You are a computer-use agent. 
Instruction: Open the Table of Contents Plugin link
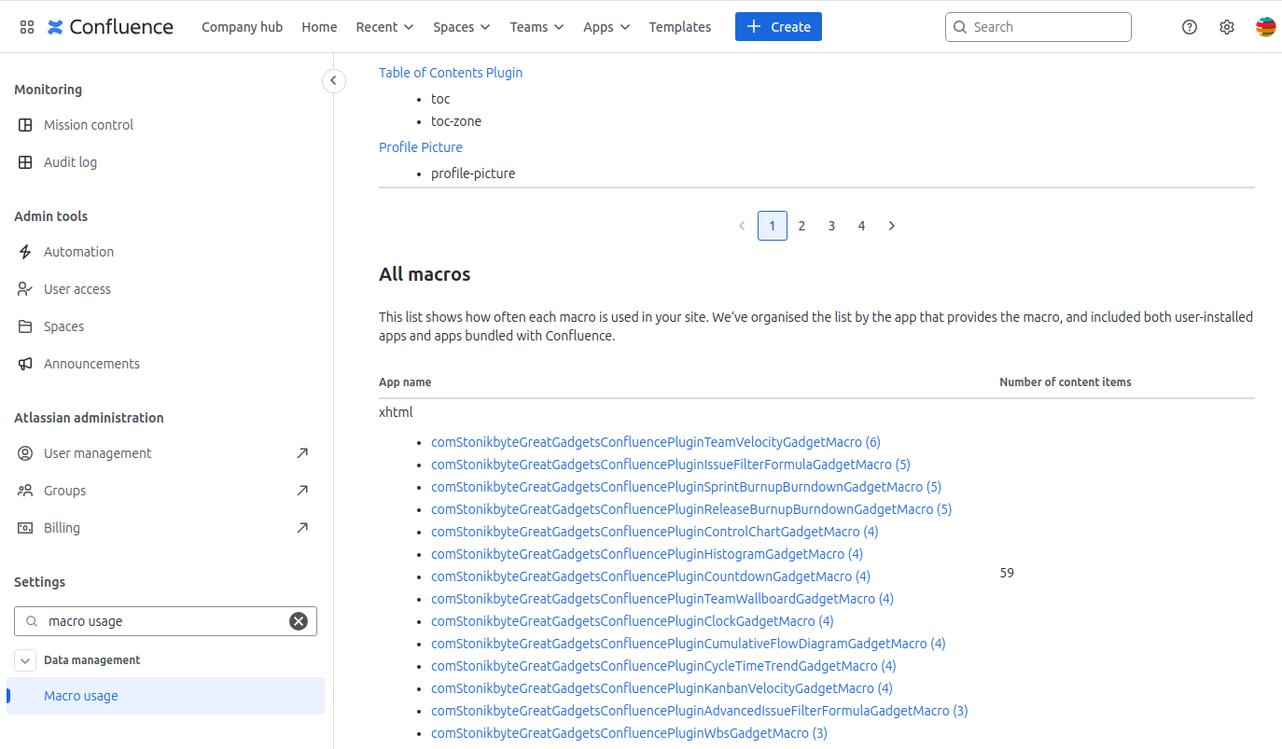point(451,73)
